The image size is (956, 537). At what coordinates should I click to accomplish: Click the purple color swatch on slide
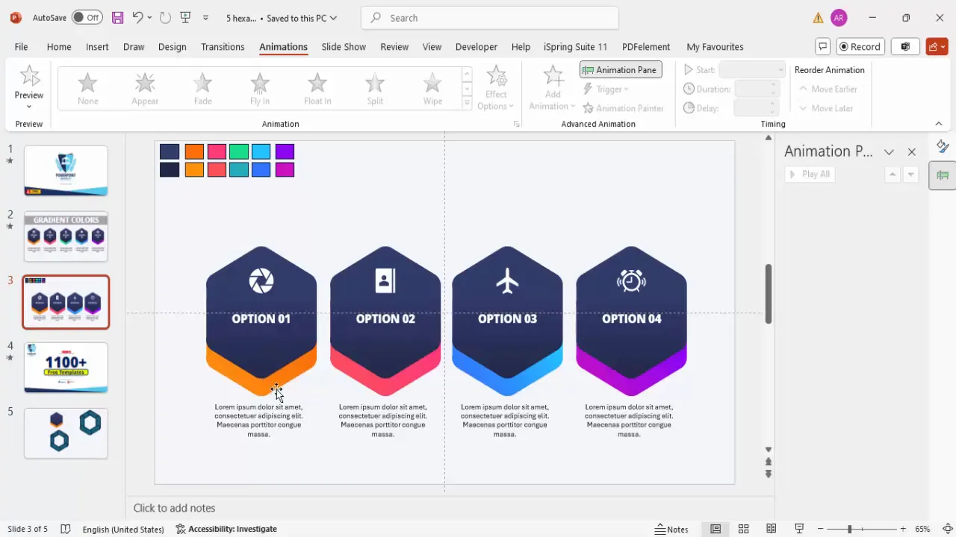click(285, 152)
